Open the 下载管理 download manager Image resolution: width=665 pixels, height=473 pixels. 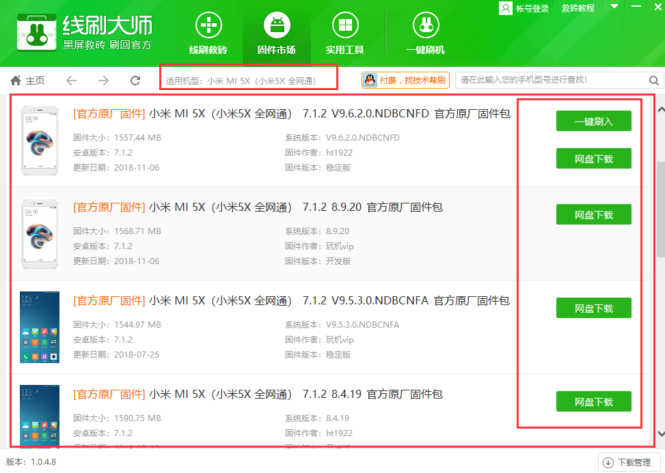pos(629,462)
